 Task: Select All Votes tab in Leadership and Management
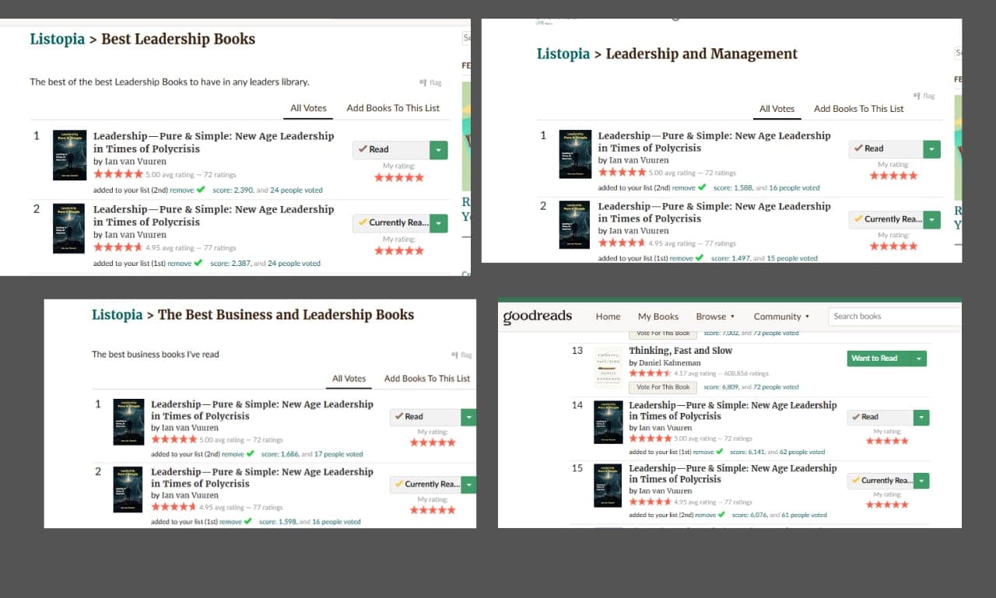pos(777,109)
